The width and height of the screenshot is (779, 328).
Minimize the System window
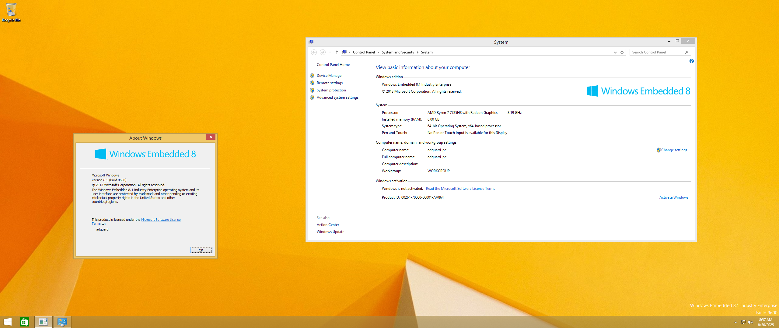pyautogui.click(x=669, y=41)
